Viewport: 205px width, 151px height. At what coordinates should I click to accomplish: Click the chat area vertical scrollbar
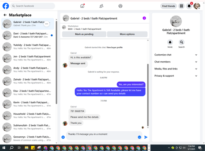pos(148,95)
